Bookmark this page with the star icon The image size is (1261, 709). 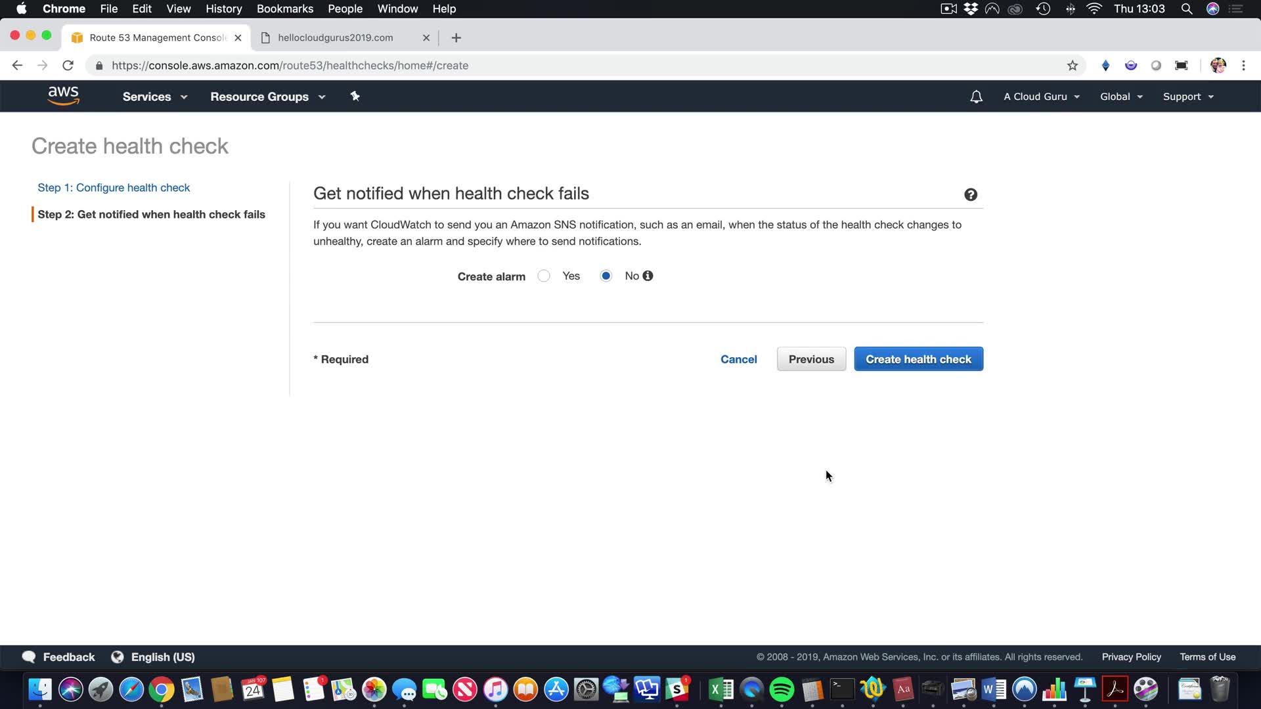(1072, 66)
